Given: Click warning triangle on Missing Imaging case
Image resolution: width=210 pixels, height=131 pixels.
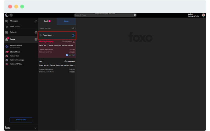Looking at the screenshot, I should point(74,42).
